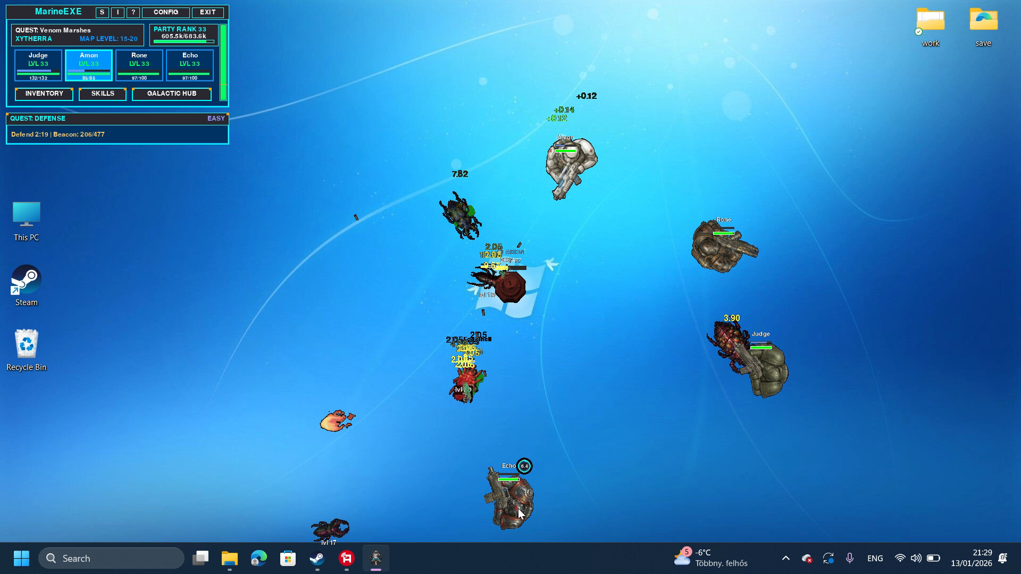Click Echo's LVL 33 health card
The height and width of the screenshot is (574, 1021).
click(x=189, y=64)
